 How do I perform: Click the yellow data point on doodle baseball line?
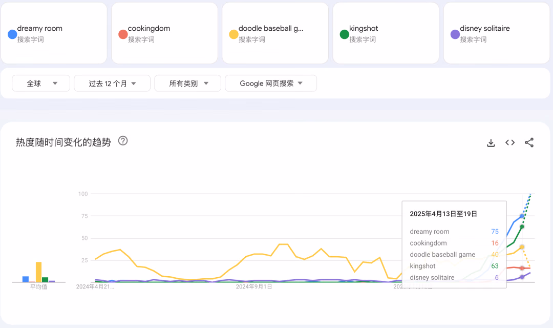click(x=522, y=247)
